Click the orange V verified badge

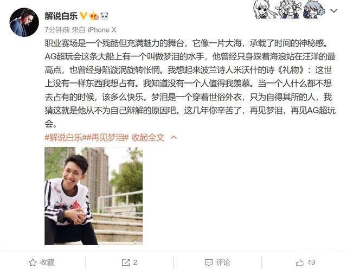point(83,16)
